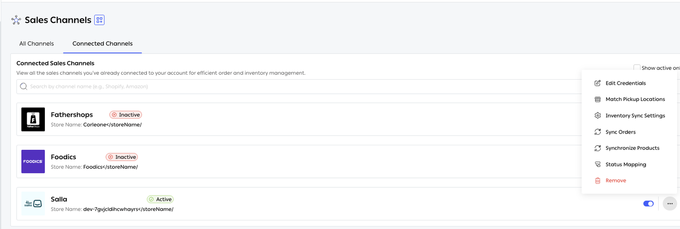Click the Inactive badge on Foodics
The height and width of the screenshot is (229, 680).
tap(121, 157)
